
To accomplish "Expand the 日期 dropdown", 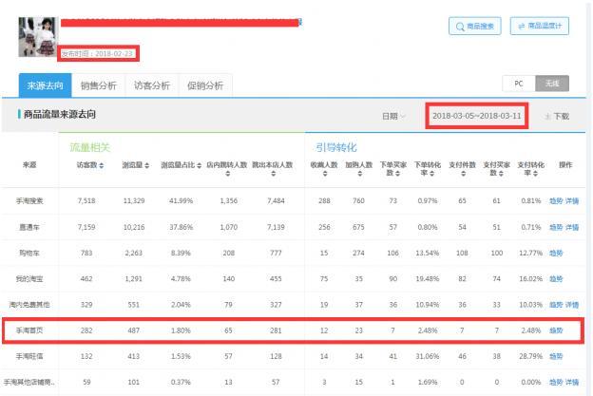I will [x=392, y=116].
